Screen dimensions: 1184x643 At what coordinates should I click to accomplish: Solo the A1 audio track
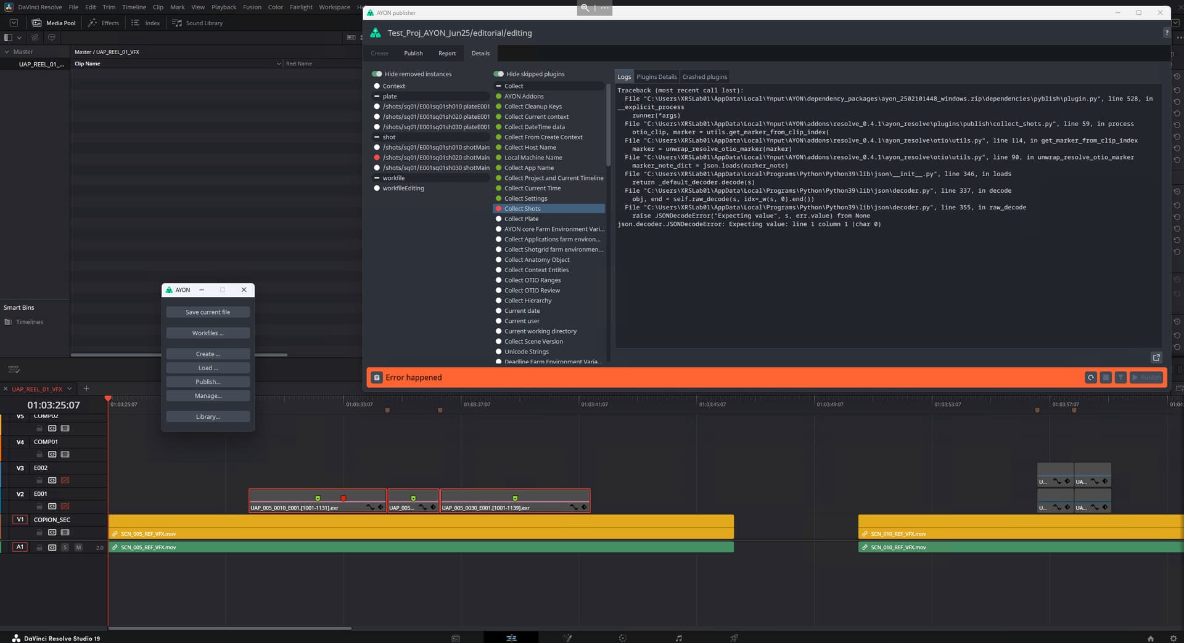[x=65, y=548]
